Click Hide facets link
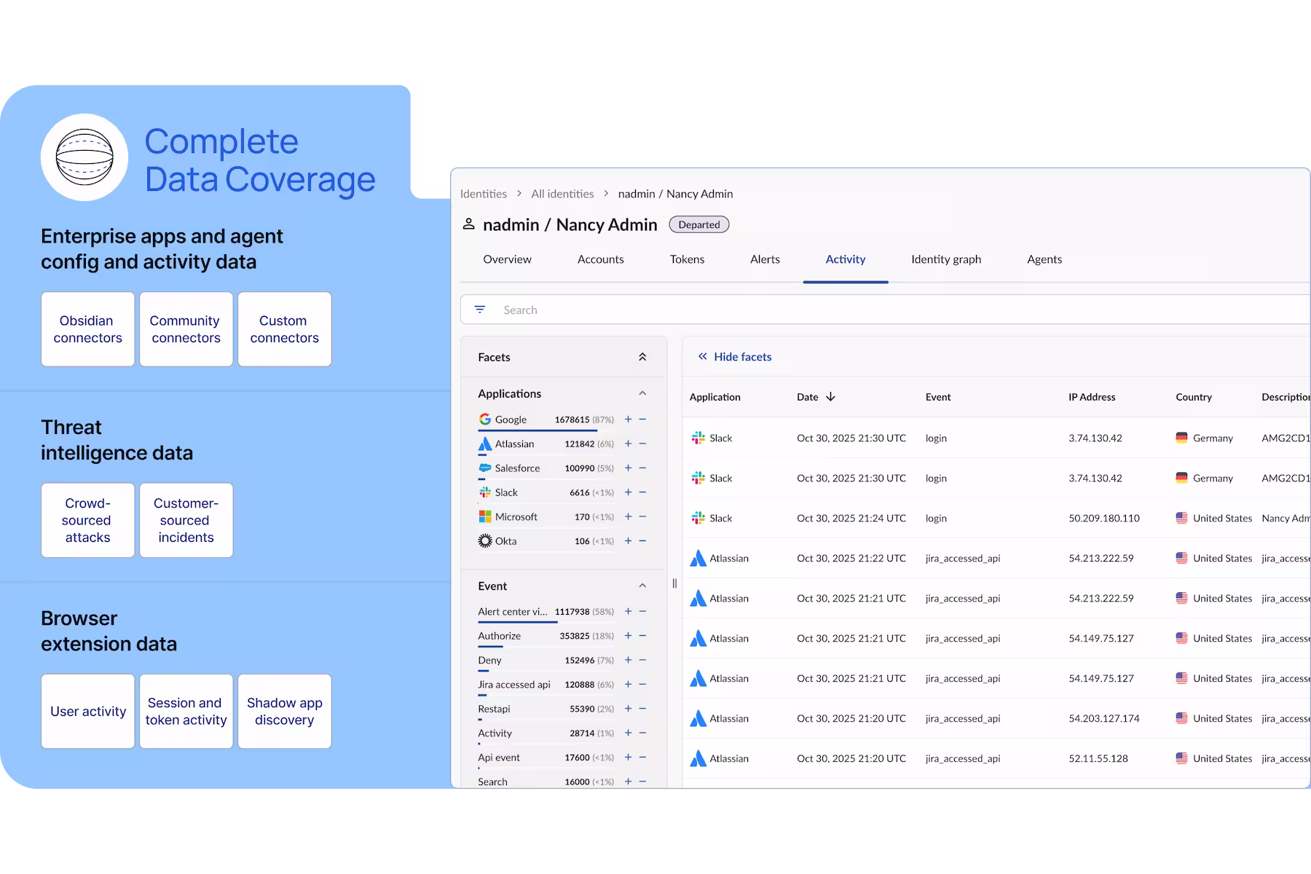 [735, 357]
